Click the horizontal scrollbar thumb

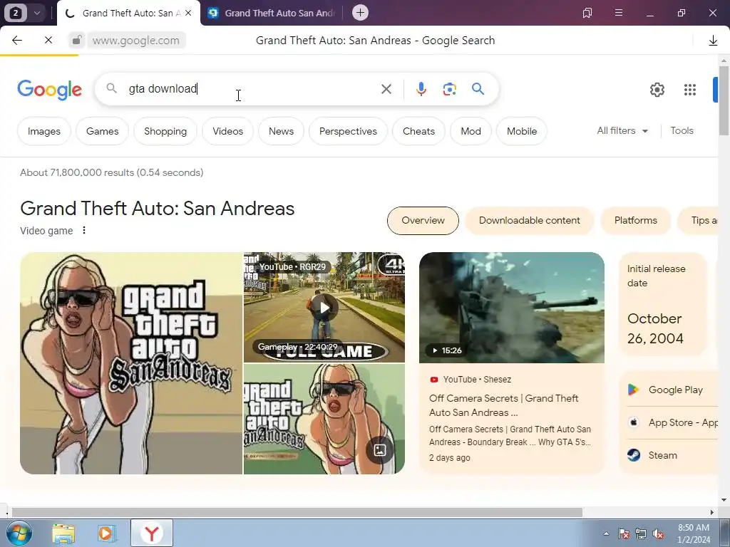coord(297,512)
